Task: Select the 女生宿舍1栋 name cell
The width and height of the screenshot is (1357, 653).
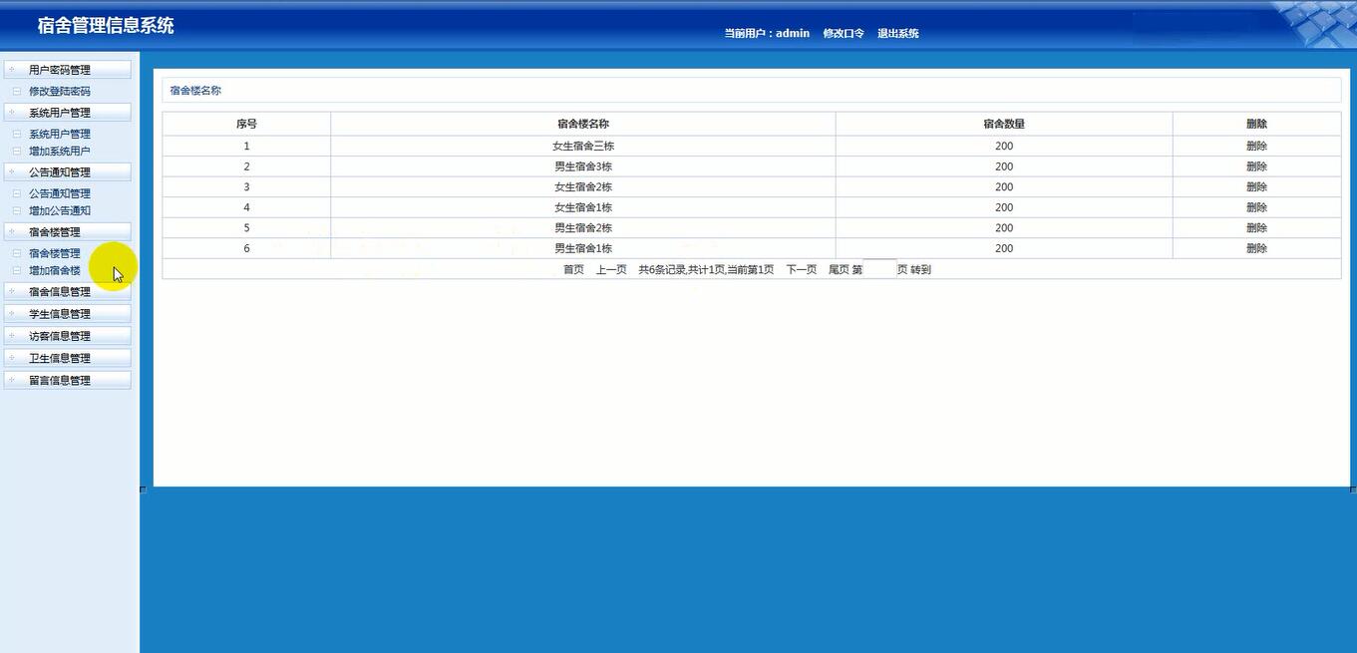Action: [x=583, y=207]
